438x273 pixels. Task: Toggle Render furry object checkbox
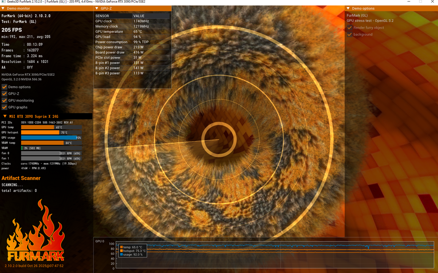coord(350,28)
